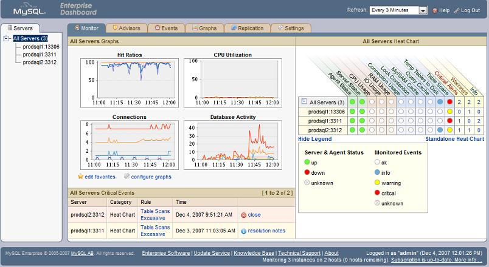Image resolution: width=489 pixels, height=267 pixels.
Task: Click the configure graphs link
Action: tap(151, 177)
